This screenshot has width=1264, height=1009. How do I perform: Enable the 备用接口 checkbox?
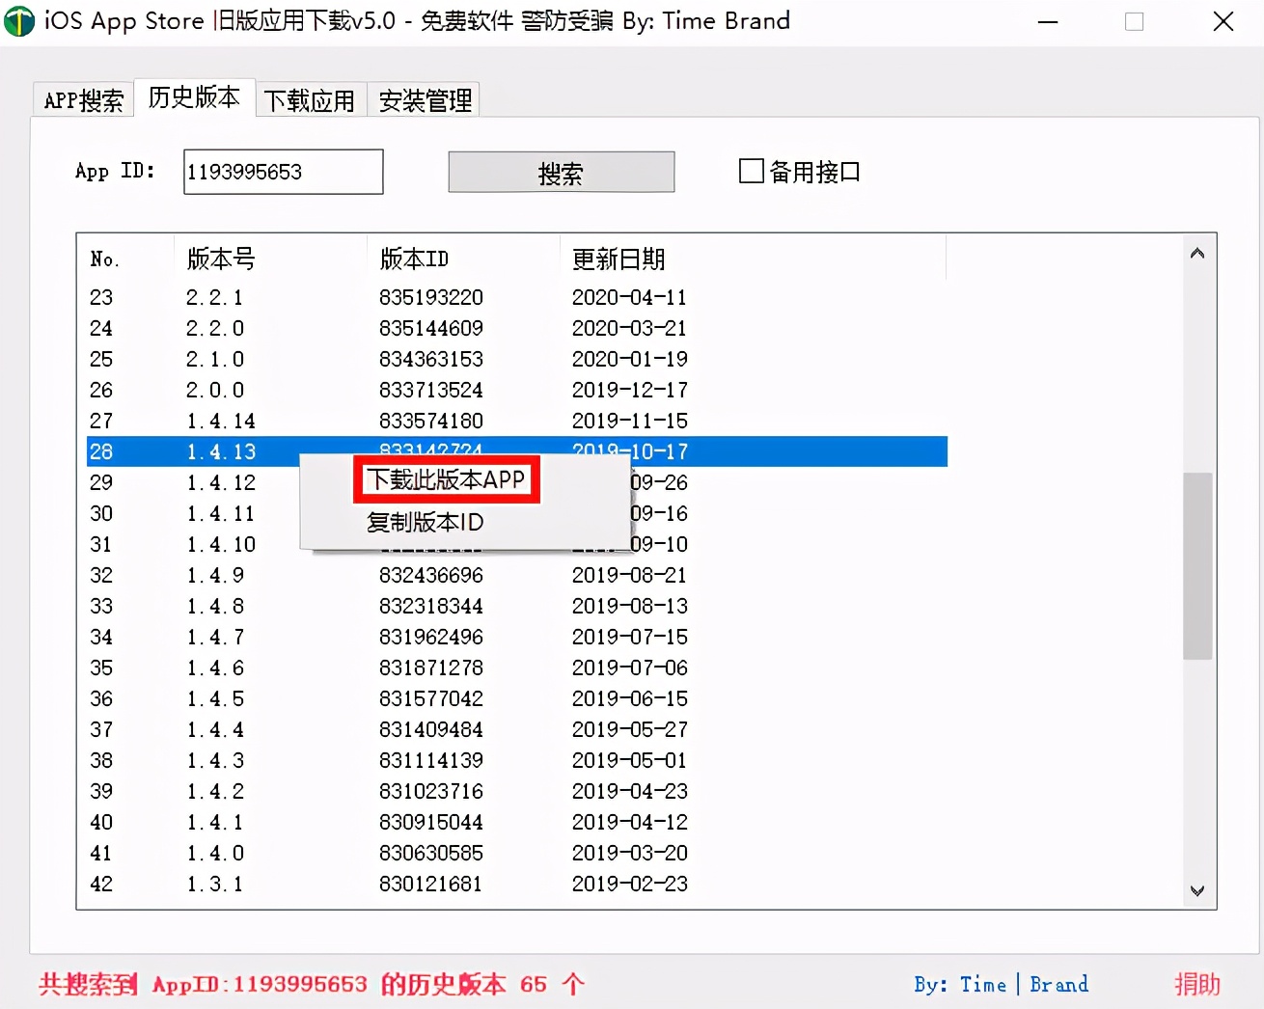click(x=751, y=171)
